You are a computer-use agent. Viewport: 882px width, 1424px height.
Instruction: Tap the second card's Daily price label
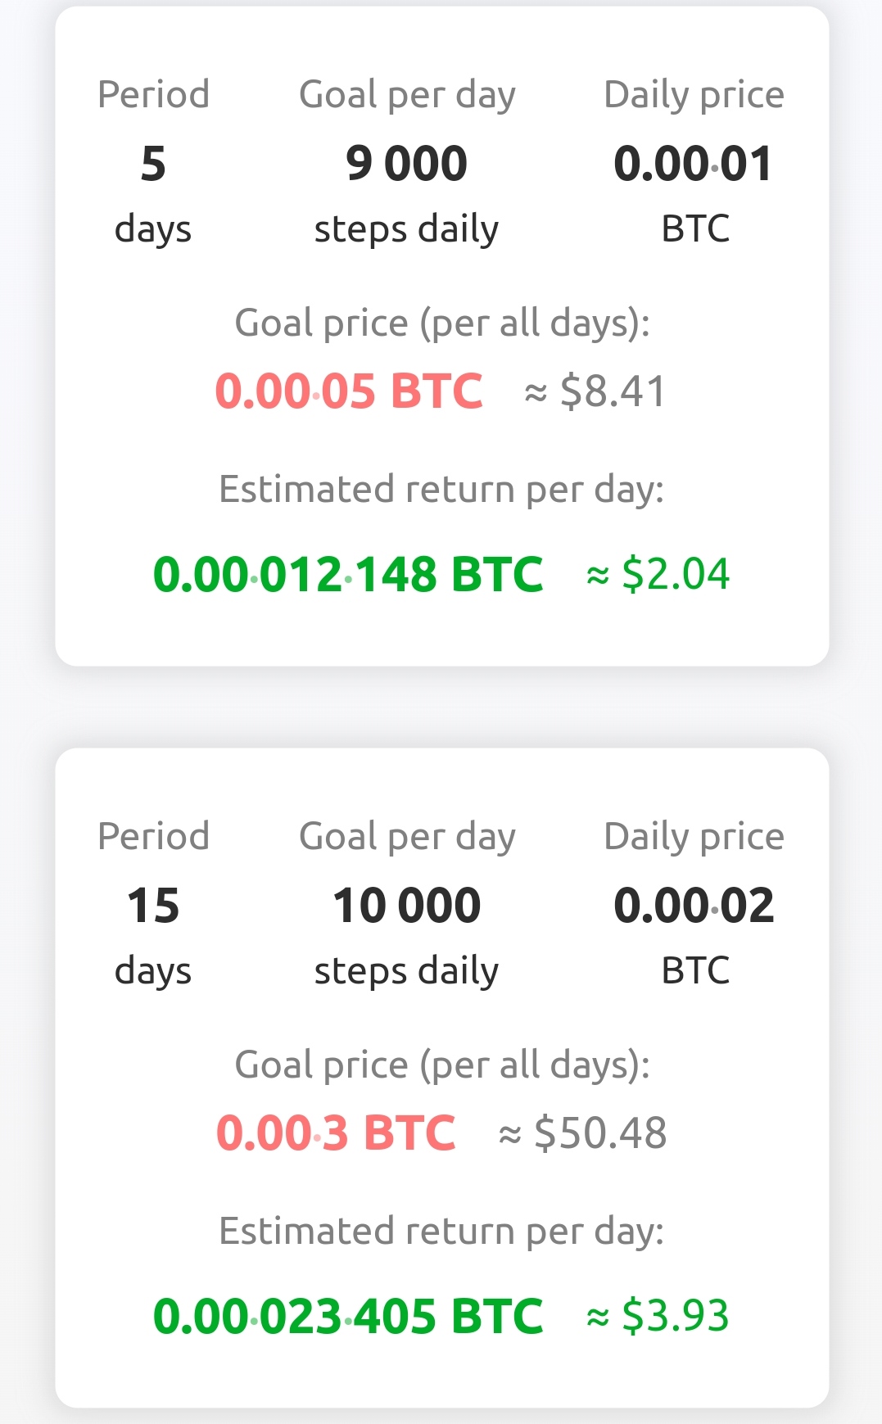(x=694, y=838)
